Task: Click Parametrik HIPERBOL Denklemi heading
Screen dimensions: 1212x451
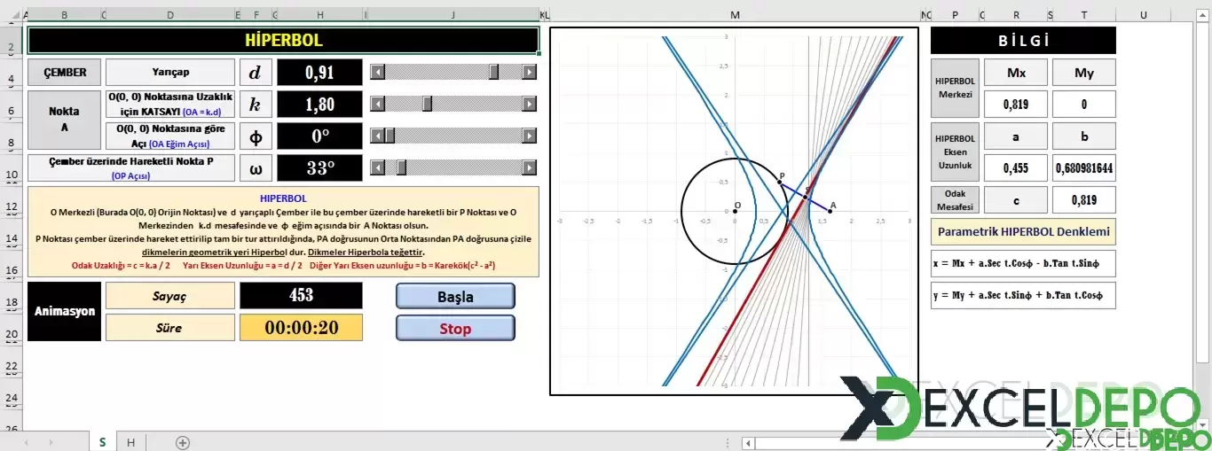Action: pyautogui.click(x=1023, y=232)
